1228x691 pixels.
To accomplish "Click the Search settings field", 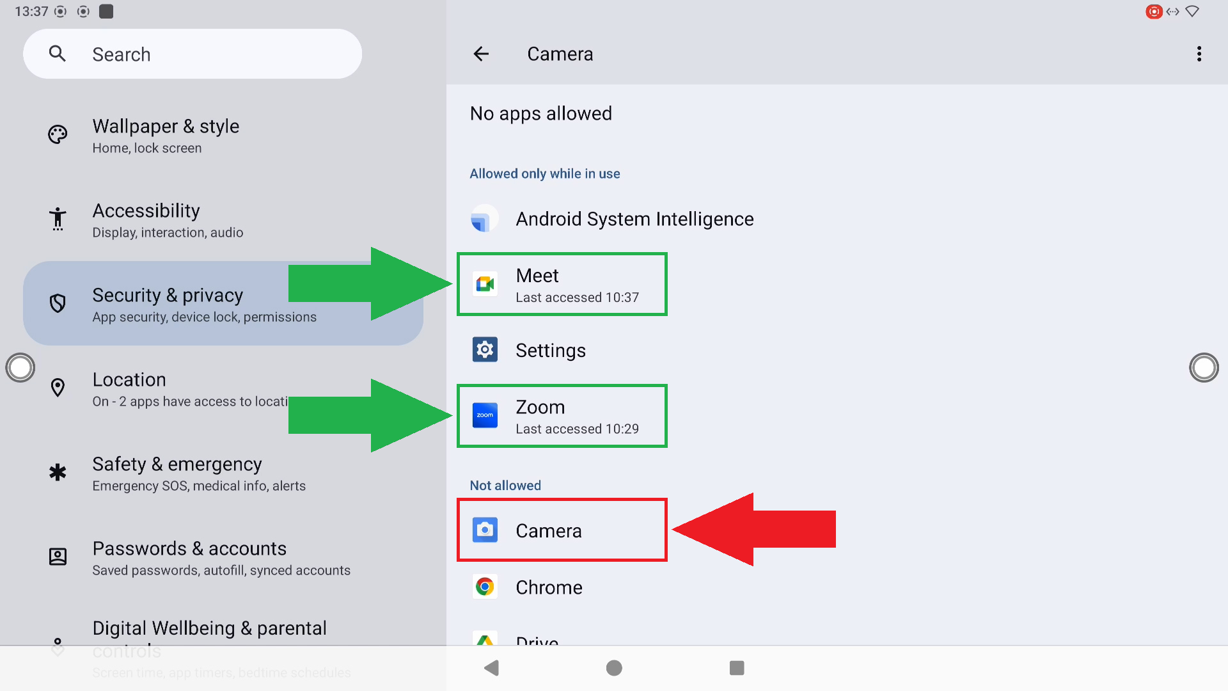I will [211, 54].
